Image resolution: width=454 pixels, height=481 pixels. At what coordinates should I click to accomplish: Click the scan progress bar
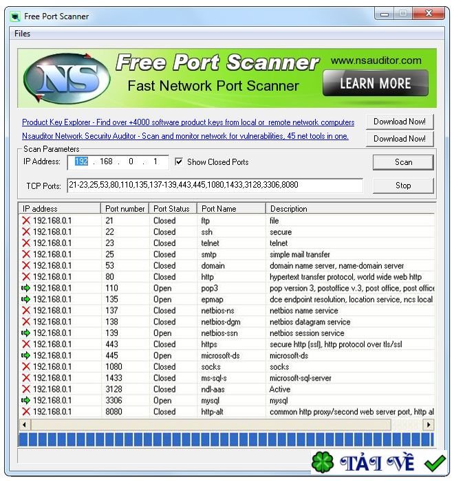226,439
